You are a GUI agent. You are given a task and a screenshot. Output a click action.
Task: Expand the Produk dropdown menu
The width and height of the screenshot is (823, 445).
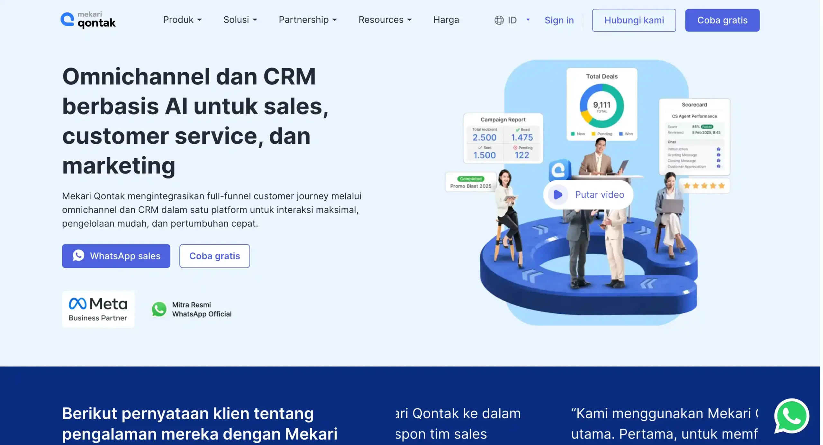pos(182,20)
